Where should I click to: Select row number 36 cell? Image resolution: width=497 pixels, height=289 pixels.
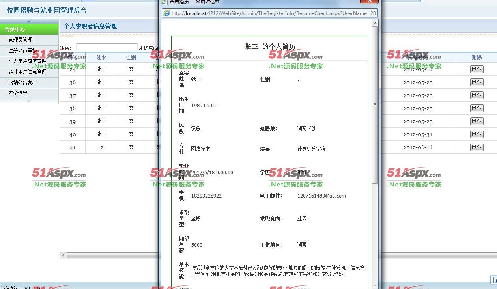tap(73, 82)
